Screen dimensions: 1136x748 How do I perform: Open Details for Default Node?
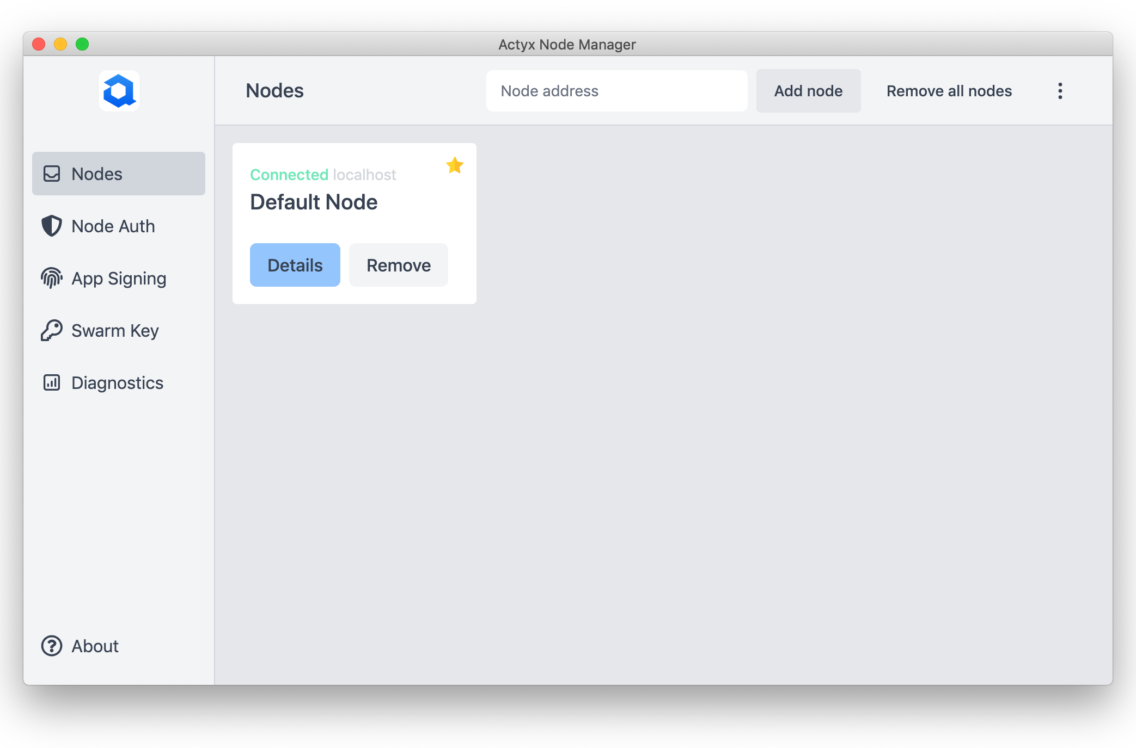tap(295, 265)
